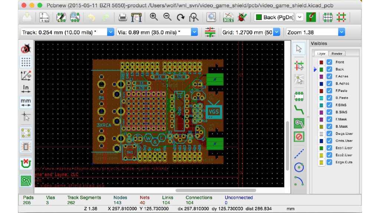The height and width of the screenshot is (213, 380).
Task: Change the Eco2.User layer color swatch
Action: 321,155
